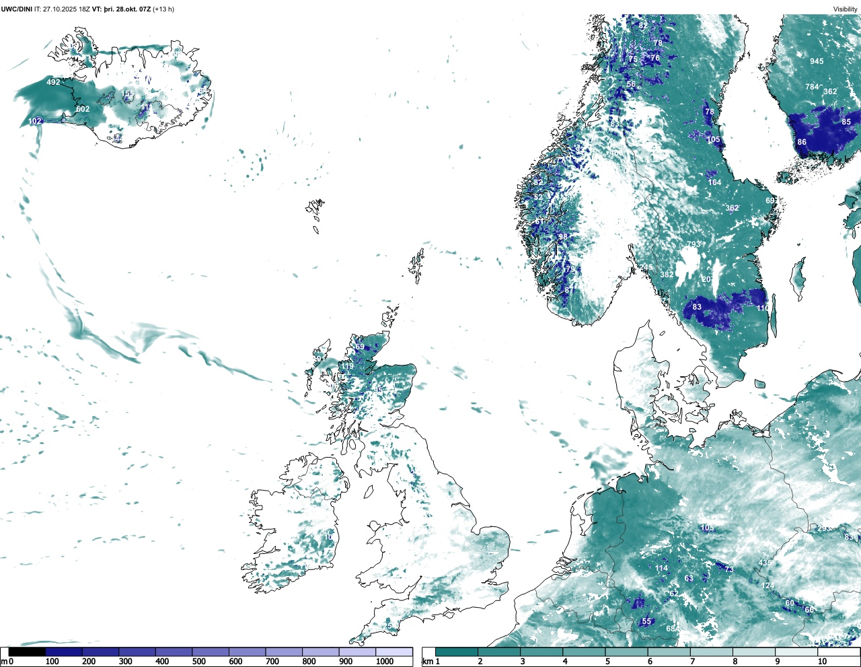Click the '435' value over central Europe
Screen dimensions: 861x667
pos(765,563)
